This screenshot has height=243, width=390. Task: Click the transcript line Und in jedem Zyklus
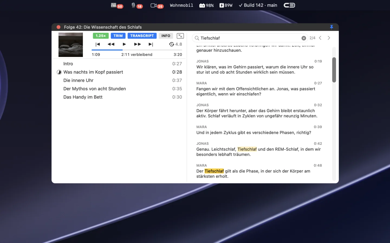click(x=254, y=133)
